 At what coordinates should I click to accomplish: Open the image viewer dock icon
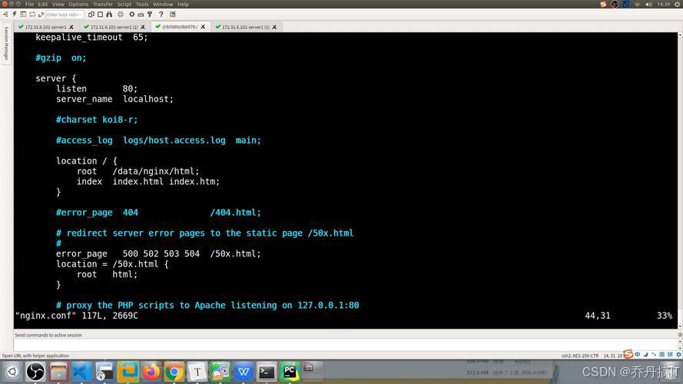point(220,372)
